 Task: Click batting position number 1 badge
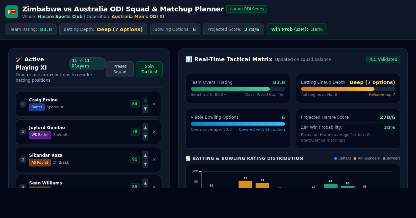(23, 104)
